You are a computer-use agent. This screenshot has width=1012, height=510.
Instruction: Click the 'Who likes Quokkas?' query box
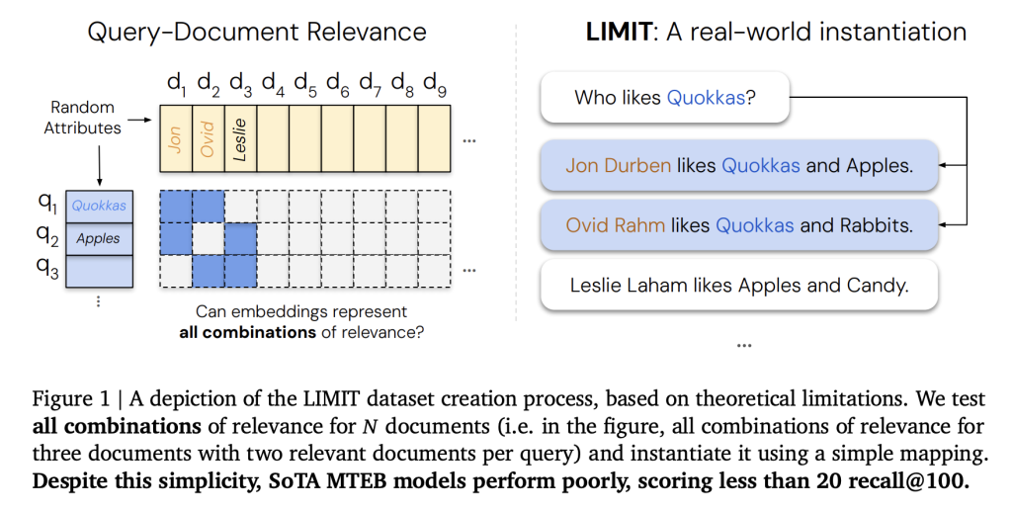coord(664,98)
